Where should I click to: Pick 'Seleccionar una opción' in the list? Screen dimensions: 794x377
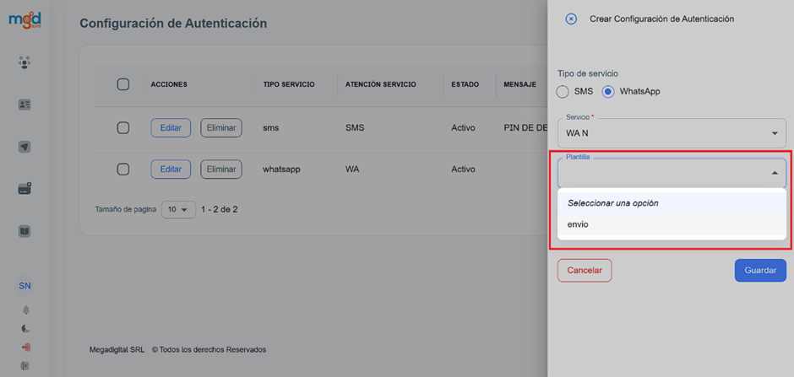612,203
